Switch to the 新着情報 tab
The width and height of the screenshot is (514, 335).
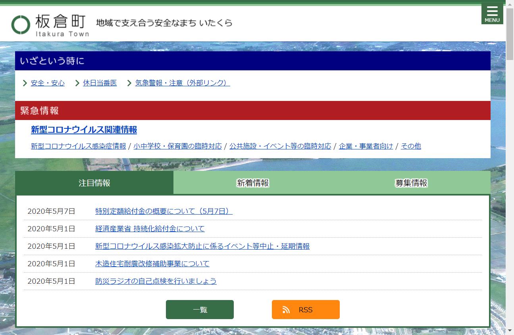pyautogui.click(x=253, y=183)
